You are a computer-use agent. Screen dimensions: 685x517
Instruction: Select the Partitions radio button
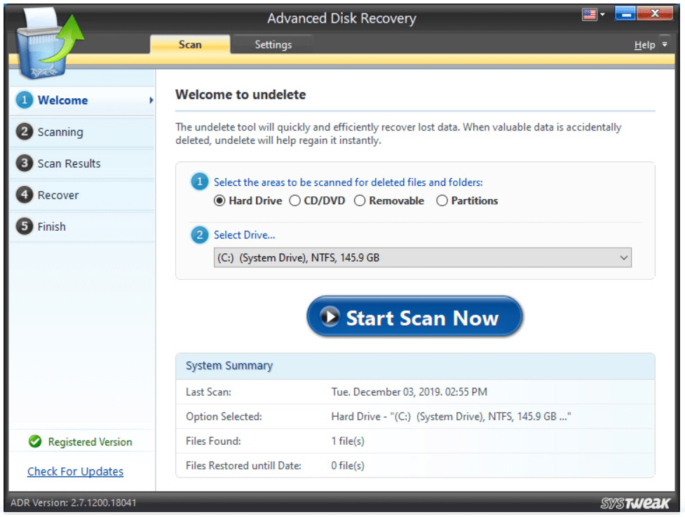coord(442,201)
